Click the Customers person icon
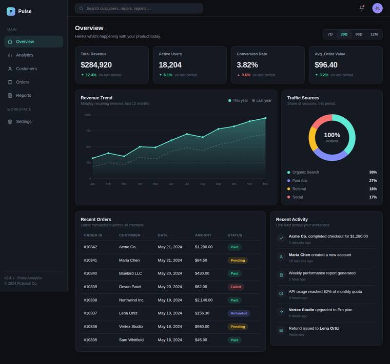This screenshot has height=364, width=390. pos(10,69)
